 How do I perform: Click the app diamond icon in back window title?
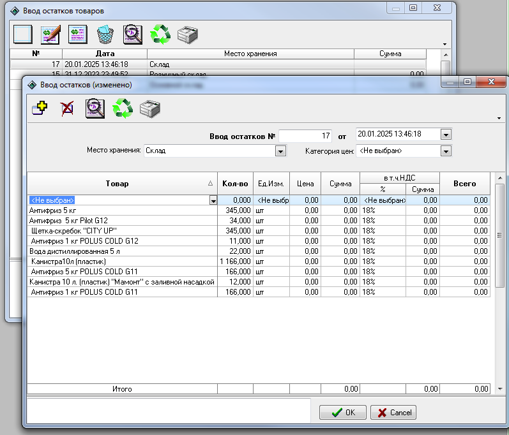click(15, 11)
